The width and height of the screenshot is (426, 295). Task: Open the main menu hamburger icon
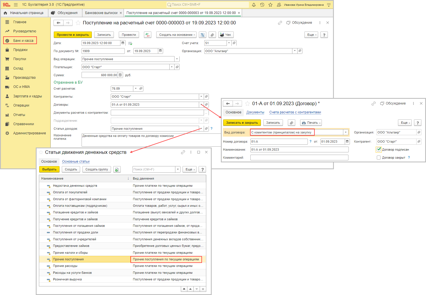[x=16, y=5]
